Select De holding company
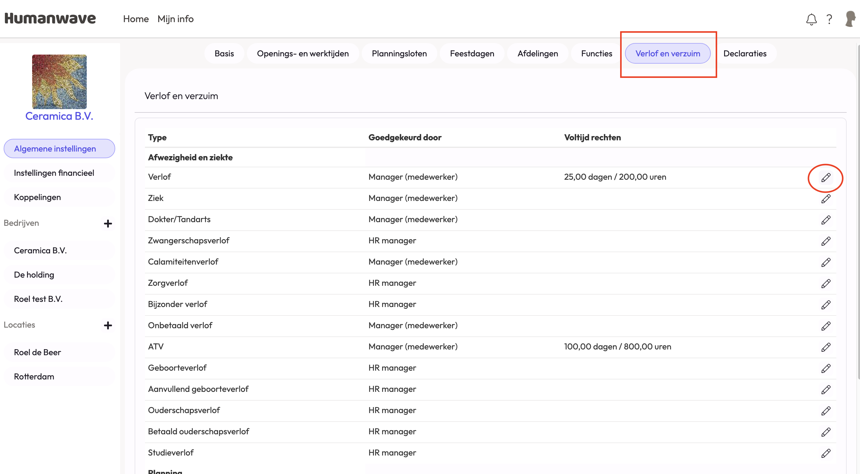Image resolution: width=860 pixels, height=474 pixels. click(x=34, y=275)
